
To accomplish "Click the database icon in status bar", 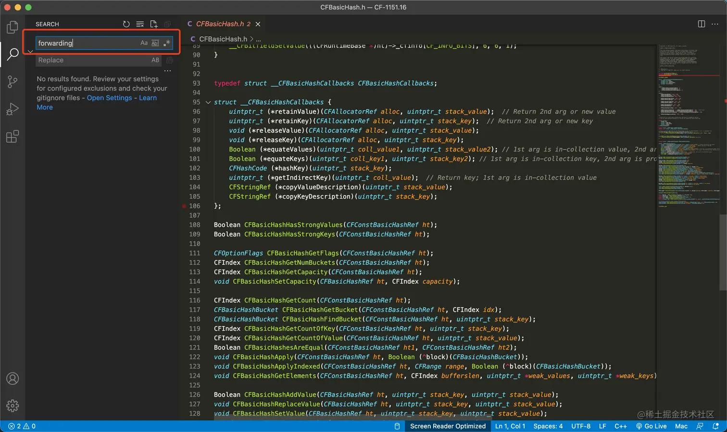I will click(x=397, y=426).
